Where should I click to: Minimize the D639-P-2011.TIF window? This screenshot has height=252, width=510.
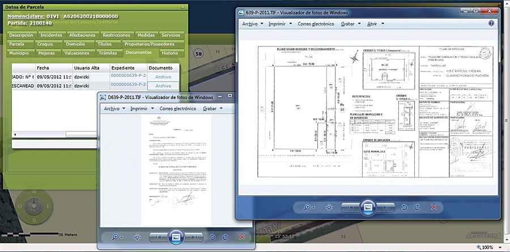pyautogui.click(x=220, y=96)
